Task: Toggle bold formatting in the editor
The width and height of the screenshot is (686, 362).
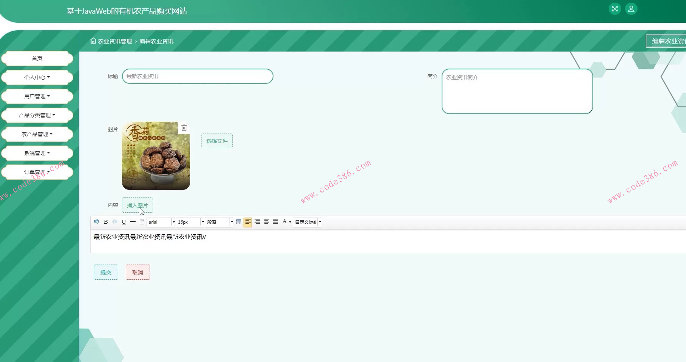Action: click(x=106, y=222)
